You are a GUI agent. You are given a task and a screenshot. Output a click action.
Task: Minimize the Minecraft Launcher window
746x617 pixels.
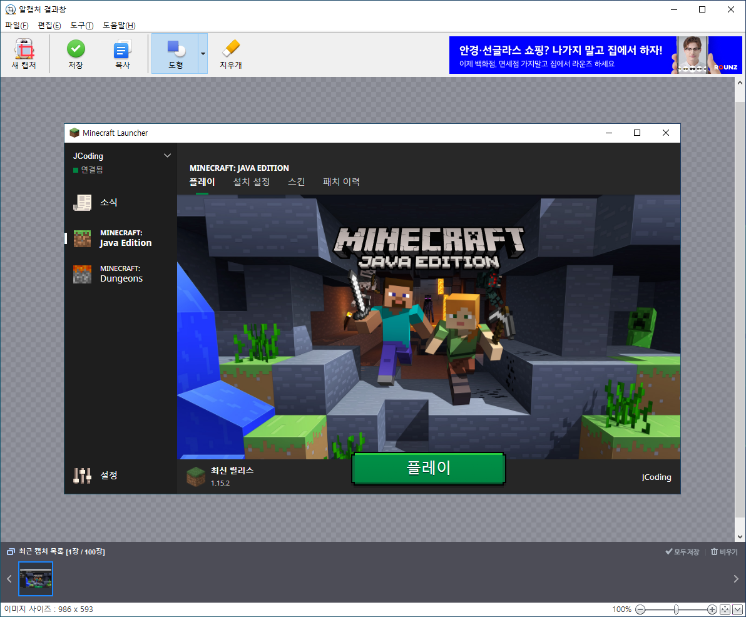[x=608, y=133]
